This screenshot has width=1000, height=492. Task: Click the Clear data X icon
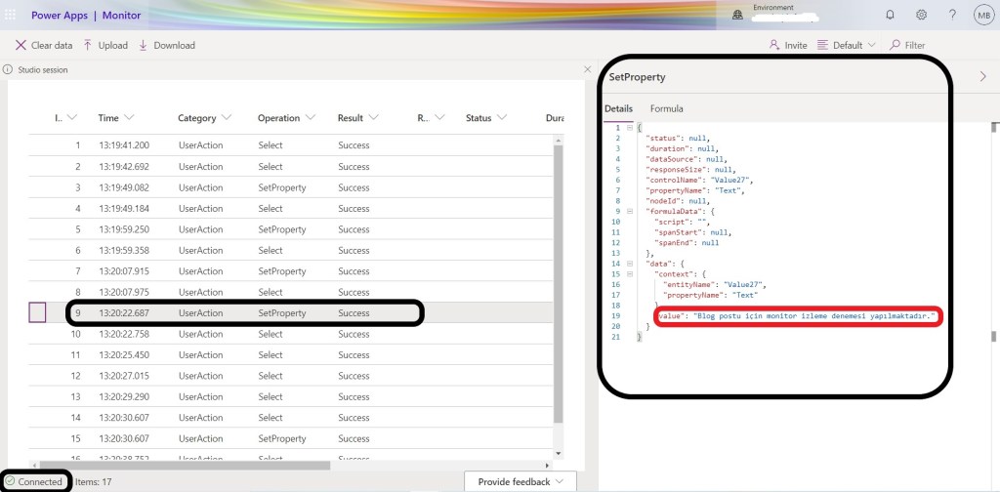(21, 45)
